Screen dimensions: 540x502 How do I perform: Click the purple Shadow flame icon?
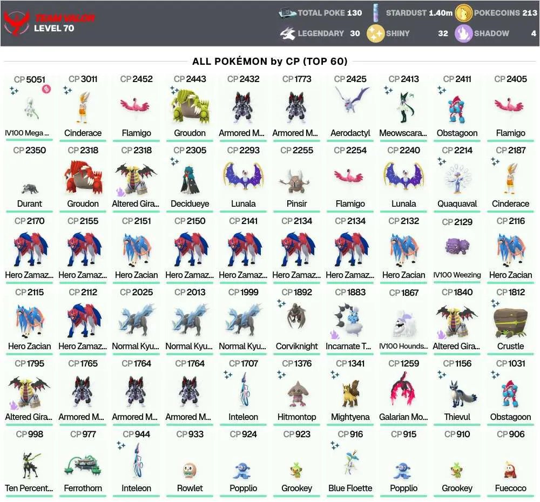(463, 33)
